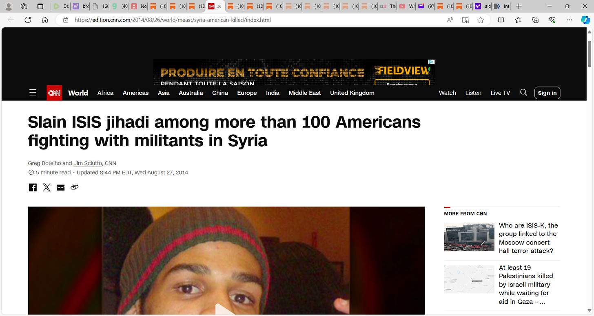This screenshot has width=594, height=316.
Task: Open the CNN hamburger menu
Action: (x=33, y=93)
